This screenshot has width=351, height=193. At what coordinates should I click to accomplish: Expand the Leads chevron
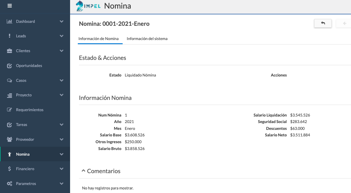coord(61,36)
